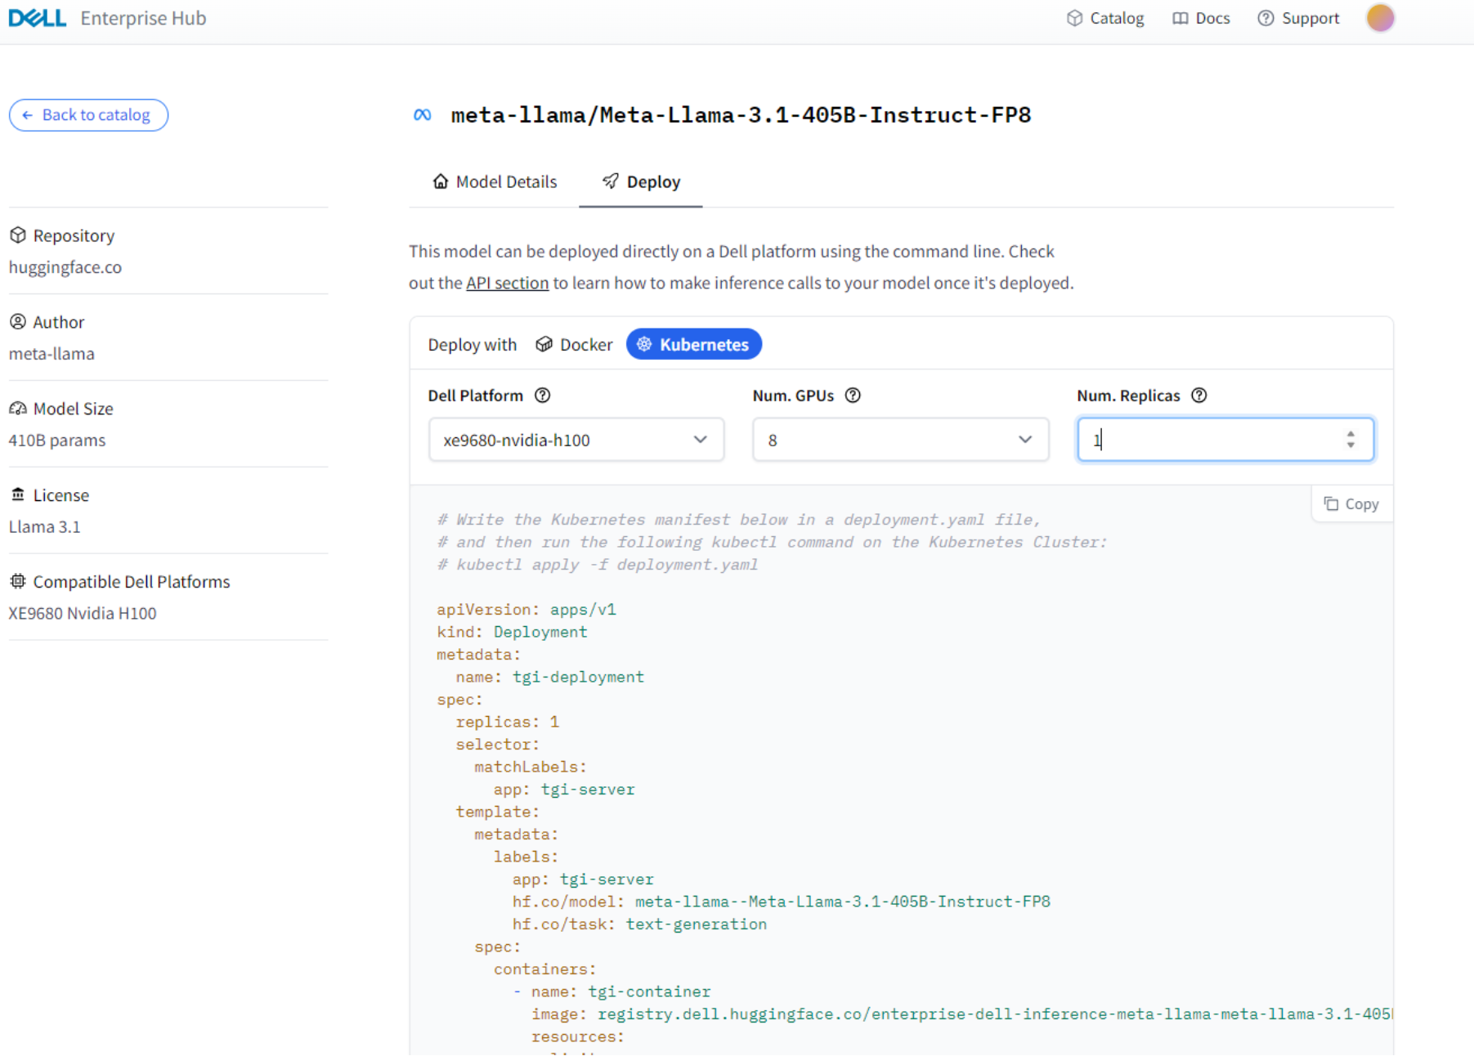Show help for Num. GPUs
The image size is (1474, 1056).
853,396
